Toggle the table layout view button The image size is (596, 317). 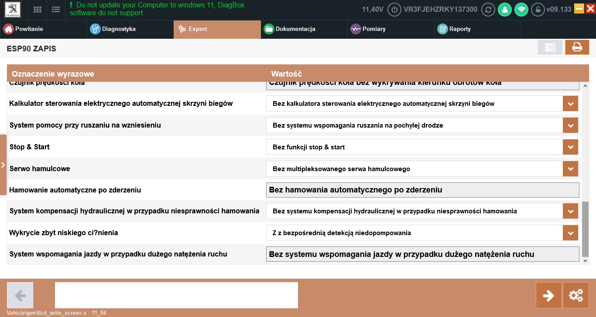coord(550,47)
